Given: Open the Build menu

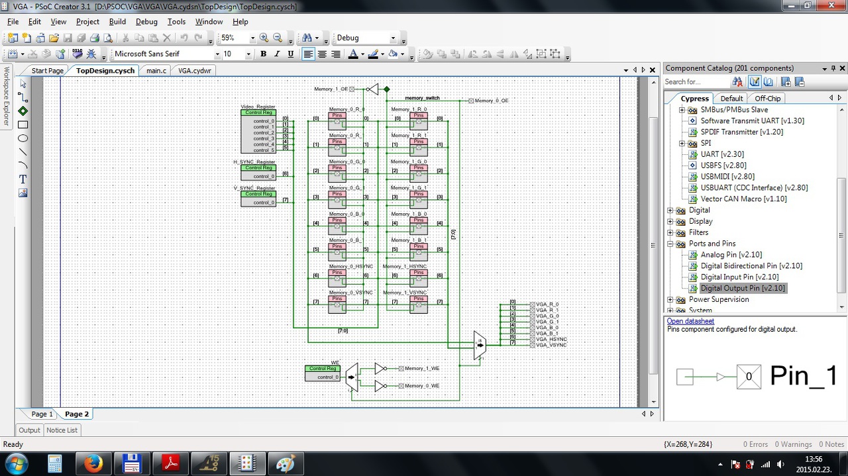Looking at the screenshot, I should point(117,22).
